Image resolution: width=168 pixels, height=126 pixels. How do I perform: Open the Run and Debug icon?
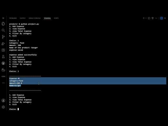(x=3, y=44)
